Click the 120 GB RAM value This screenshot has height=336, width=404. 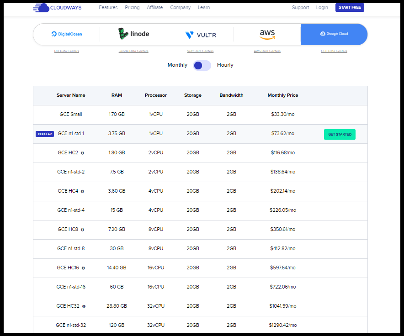point(117,325)
